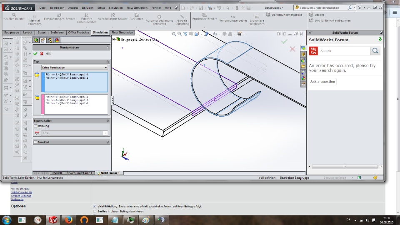The height and width of the screenshot is (225, 400).
Task: Open the Design Library icon in task pane
Action: tap(303, 60)
